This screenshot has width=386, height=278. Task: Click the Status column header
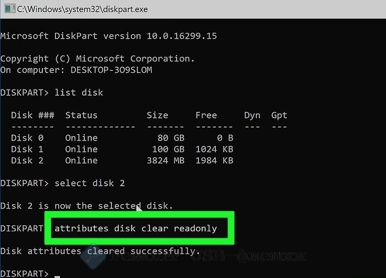(81, 115)
